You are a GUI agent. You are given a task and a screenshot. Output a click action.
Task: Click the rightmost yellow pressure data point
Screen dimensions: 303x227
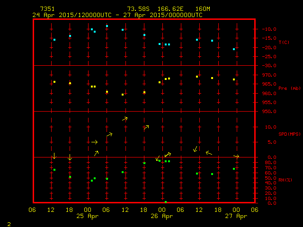[234, 79]
